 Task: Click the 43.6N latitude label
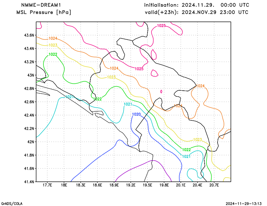[29, 35]
